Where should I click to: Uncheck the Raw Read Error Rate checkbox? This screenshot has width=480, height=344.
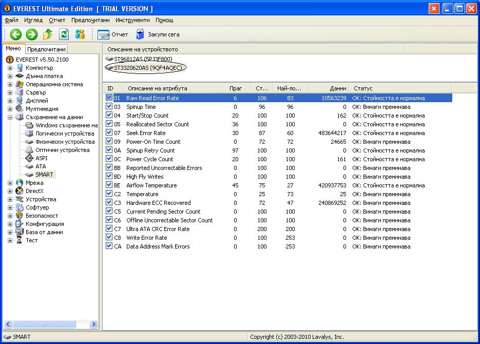pos(109,98)
